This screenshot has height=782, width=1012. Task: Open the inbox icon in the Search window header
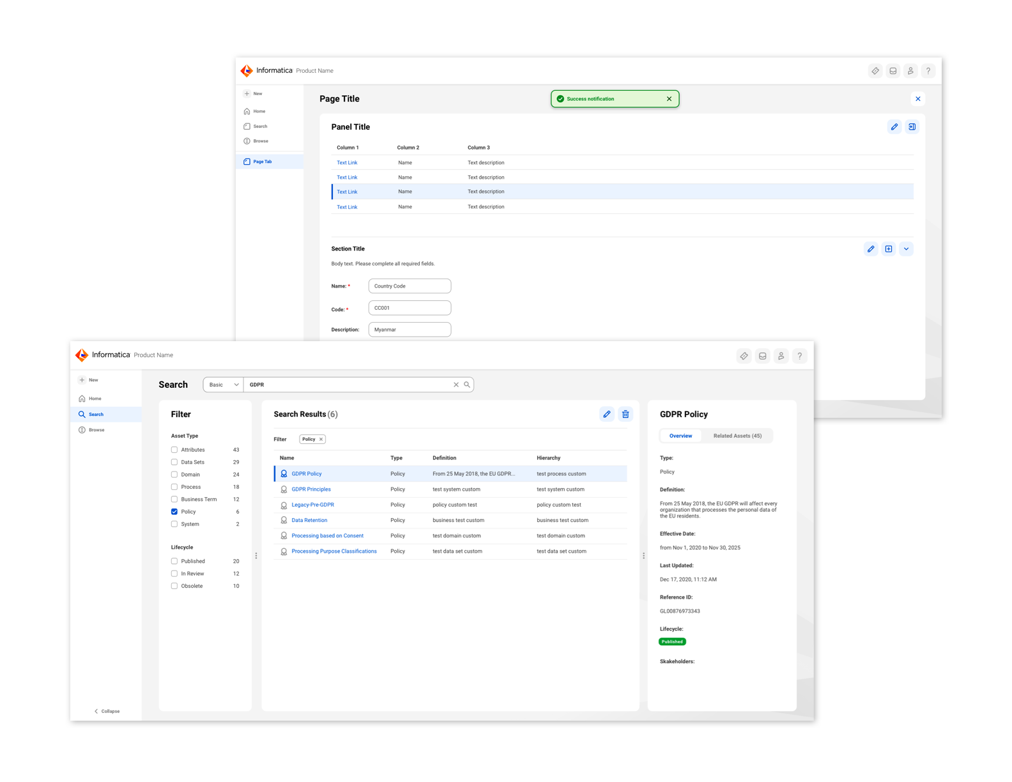(762, 356)
